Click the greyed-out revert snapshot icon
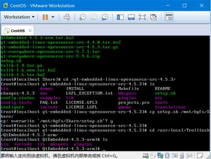 pos(94,17)
